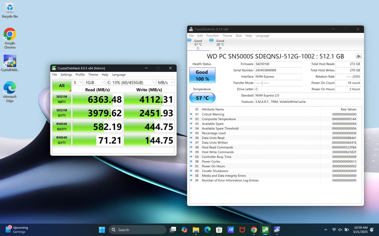Run all benchmarks with the All button
379x236 pixels.
(x=62, y=85)
